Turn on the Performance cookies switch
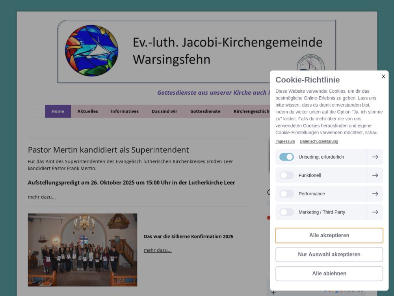 click(x=286, y=194)
